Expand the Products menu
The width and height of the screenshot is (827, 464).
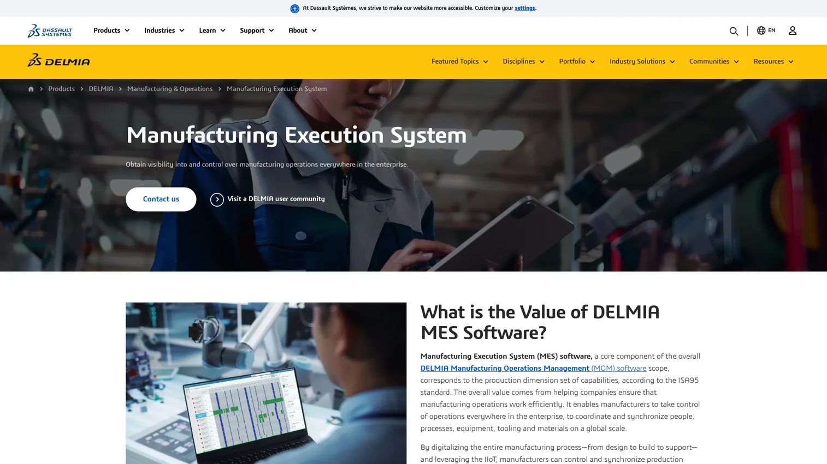(x=111, y=31)
